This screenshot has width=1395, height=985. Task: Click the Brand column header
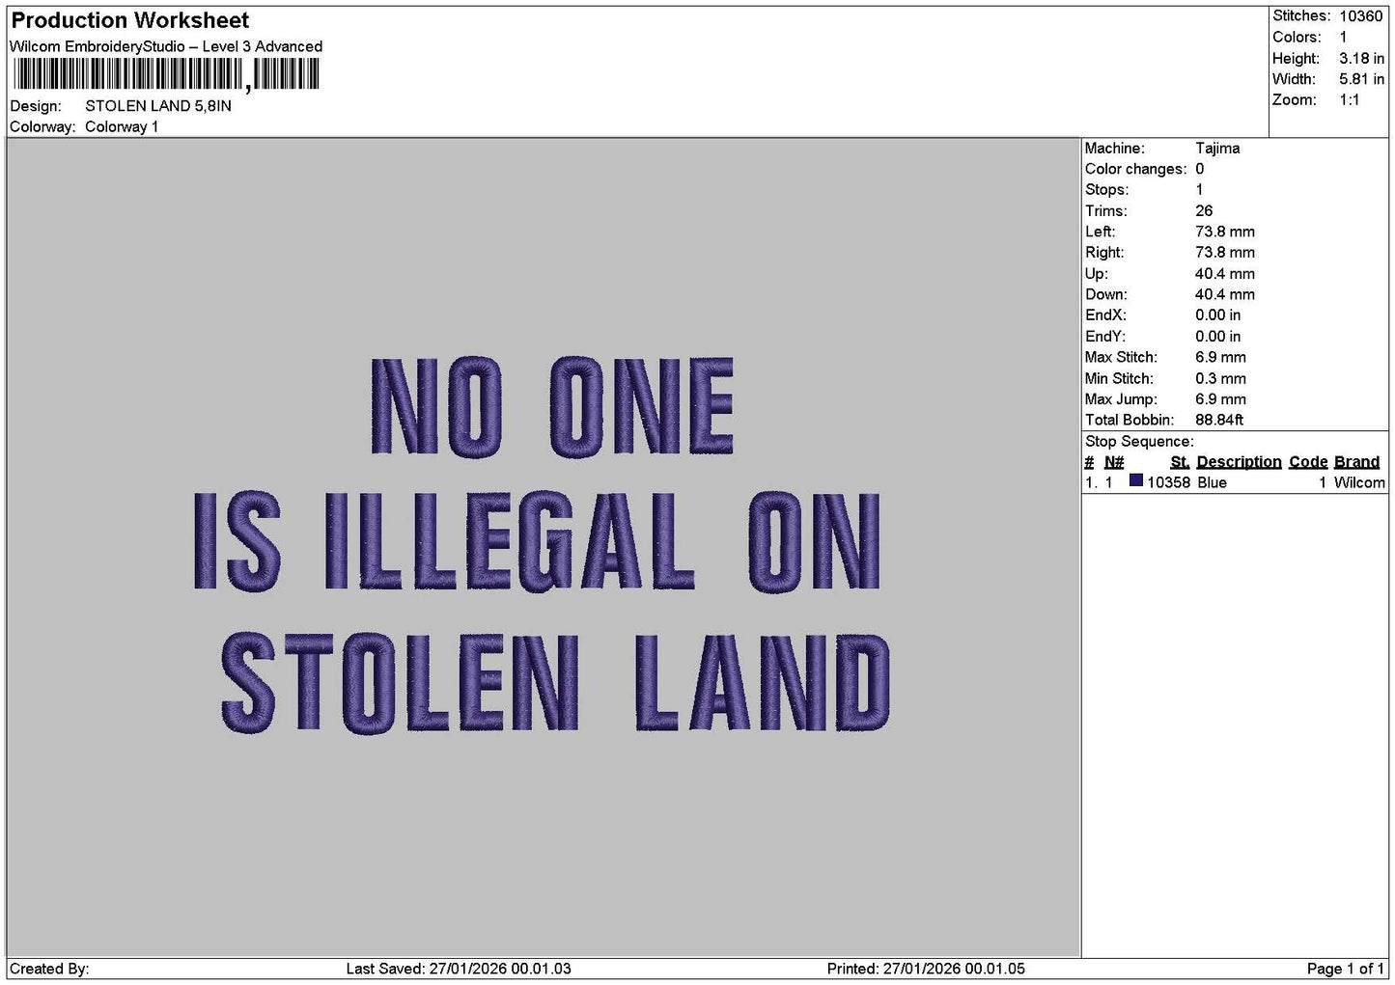pos(1356,462)
